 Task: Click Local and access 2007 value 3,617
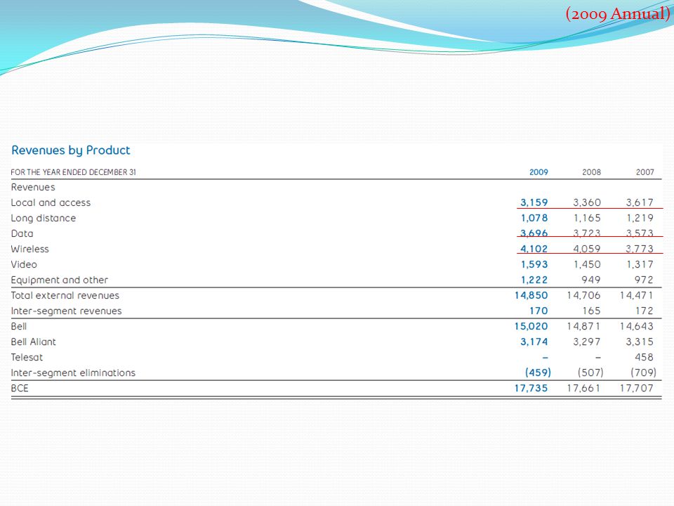pyautogui.click(x=640, y=202)
